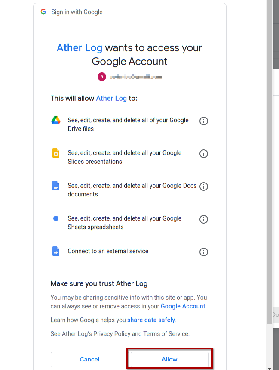Viewport: 279px width, 370px height.
Task: Click the Google Drive icon
Action: tap(56, 120)
